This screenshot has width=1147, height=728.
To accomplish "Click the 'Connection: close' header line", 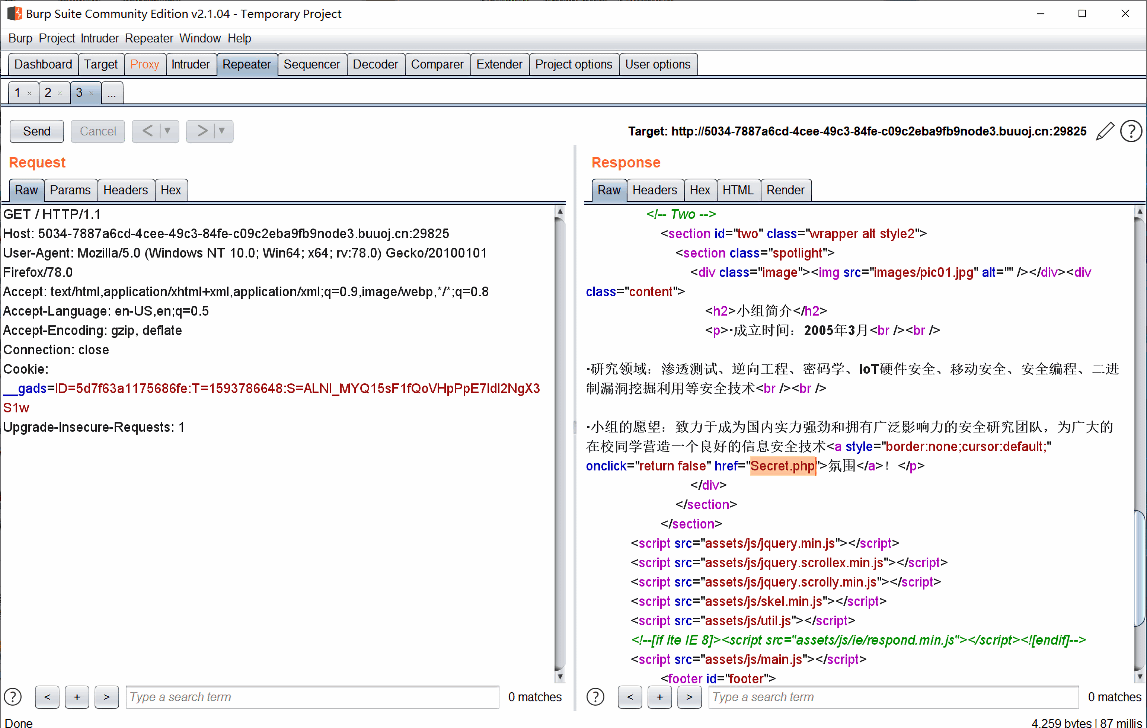I will [x=56, y=350].
